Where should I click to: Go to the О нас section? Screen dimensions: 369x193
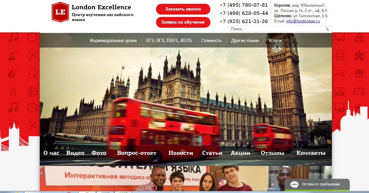coord(51,153)
